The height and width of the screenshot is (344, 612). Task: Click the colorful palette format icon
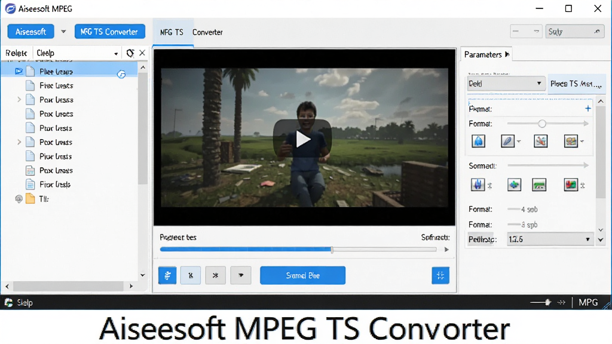point(571,141)
